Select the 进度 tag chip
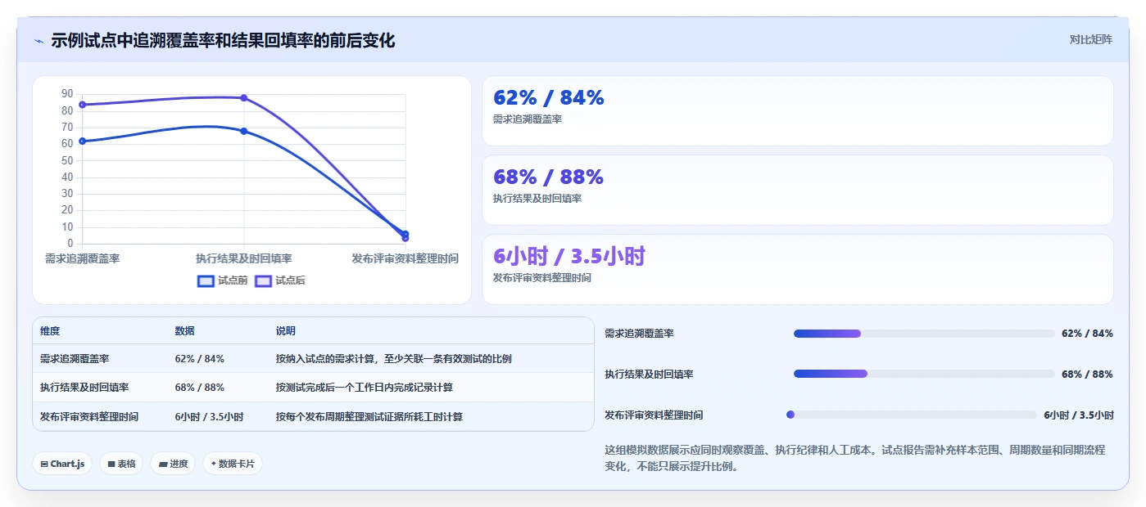The width and height of the screenshot is (1146, 507). [173, 464]
